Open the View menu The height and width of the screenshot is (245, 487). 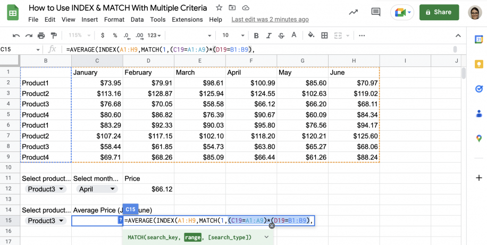pyautogui.click(x=69, y=20)
